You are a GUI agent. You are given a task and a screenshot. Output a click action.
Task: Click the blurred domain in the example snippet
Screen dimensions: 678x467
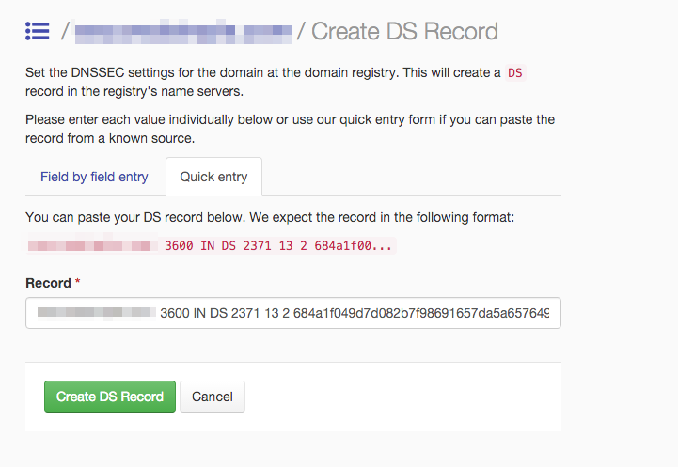[x=90, y=245]
